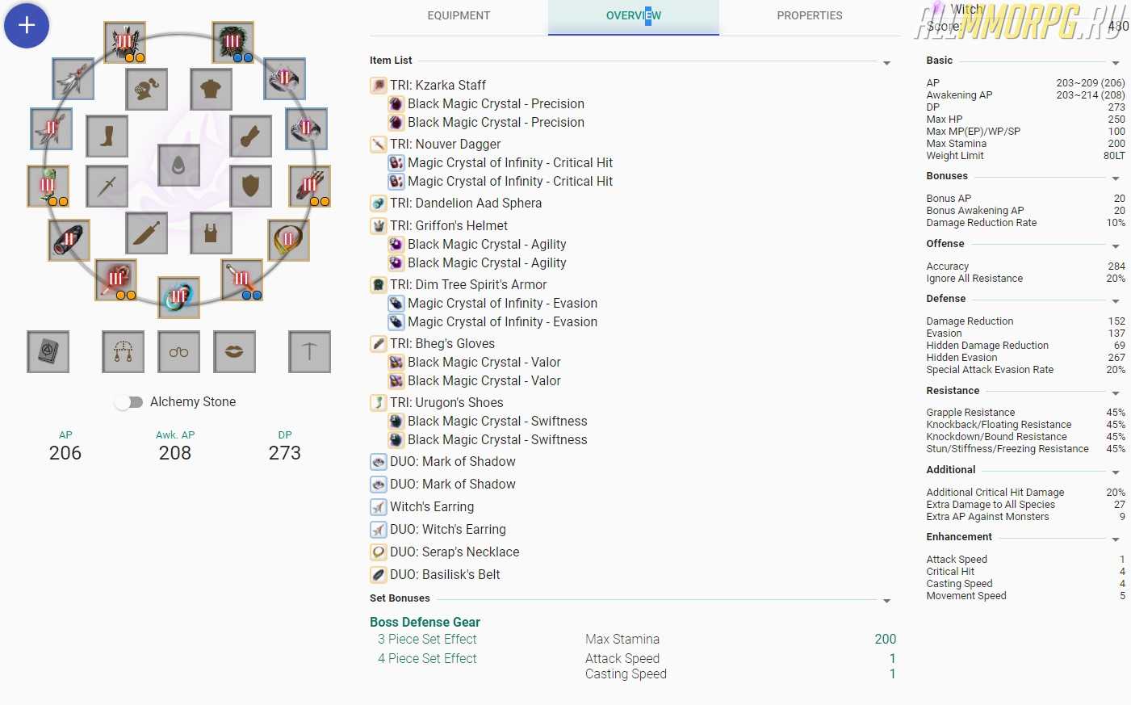The image size is (1131, 705).
Task: Collapse the Defense stats section
Action: point(1116,300)
